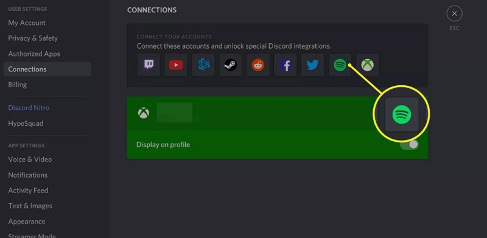Toggle the Display on profile switch
The image size is (487, 238).
coord(409,144)
